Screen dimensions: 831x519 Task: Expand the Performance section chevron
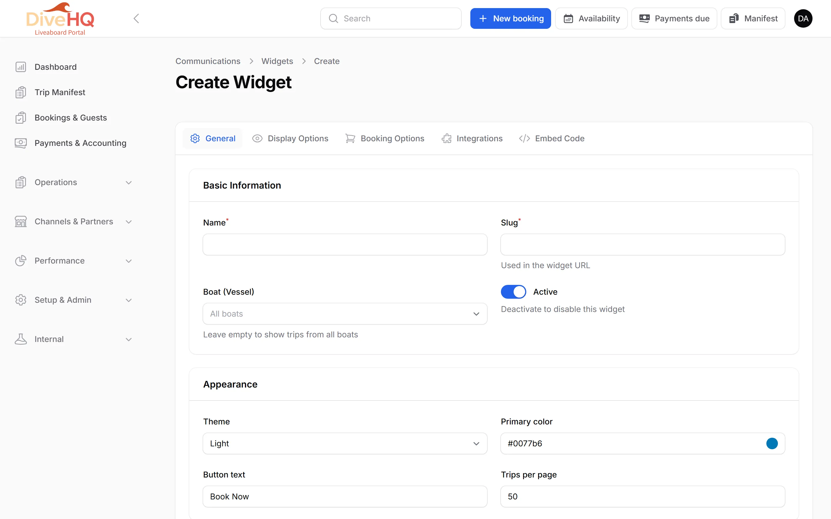129,261
